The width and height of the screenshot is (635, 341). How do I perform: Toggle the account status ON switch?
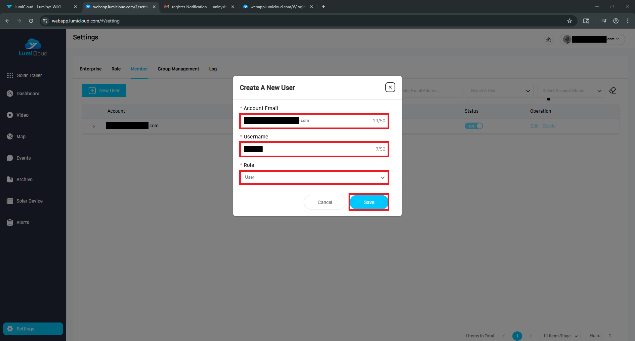[x=474, y=126]
